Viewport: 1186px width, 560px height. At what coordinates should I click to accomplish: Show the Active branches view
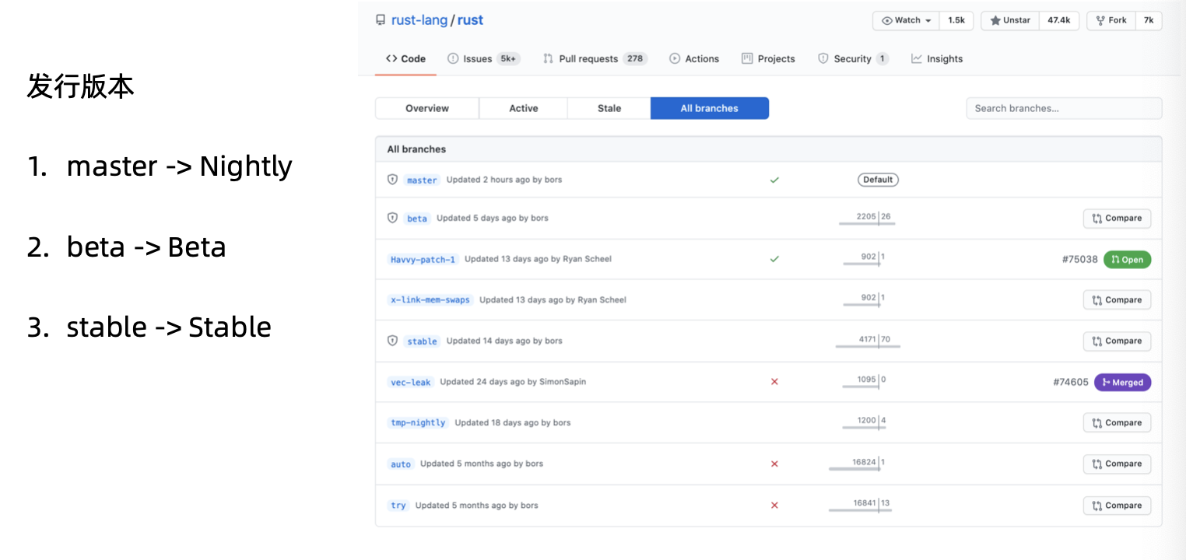[523, 108]
